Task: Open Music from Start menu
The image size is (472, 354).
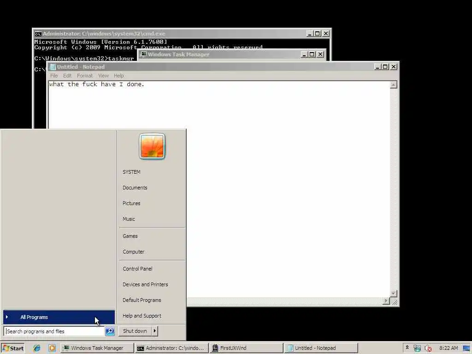Action: click(x=129, y=219)
